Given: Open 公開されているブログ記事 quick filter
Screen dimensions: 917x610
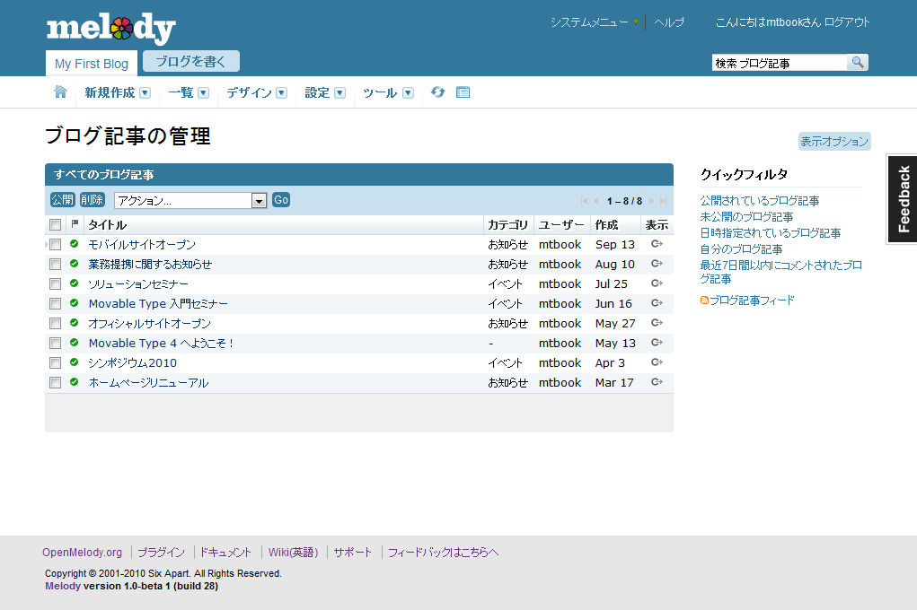Looking at the screenshot, I should click(759, 201).
